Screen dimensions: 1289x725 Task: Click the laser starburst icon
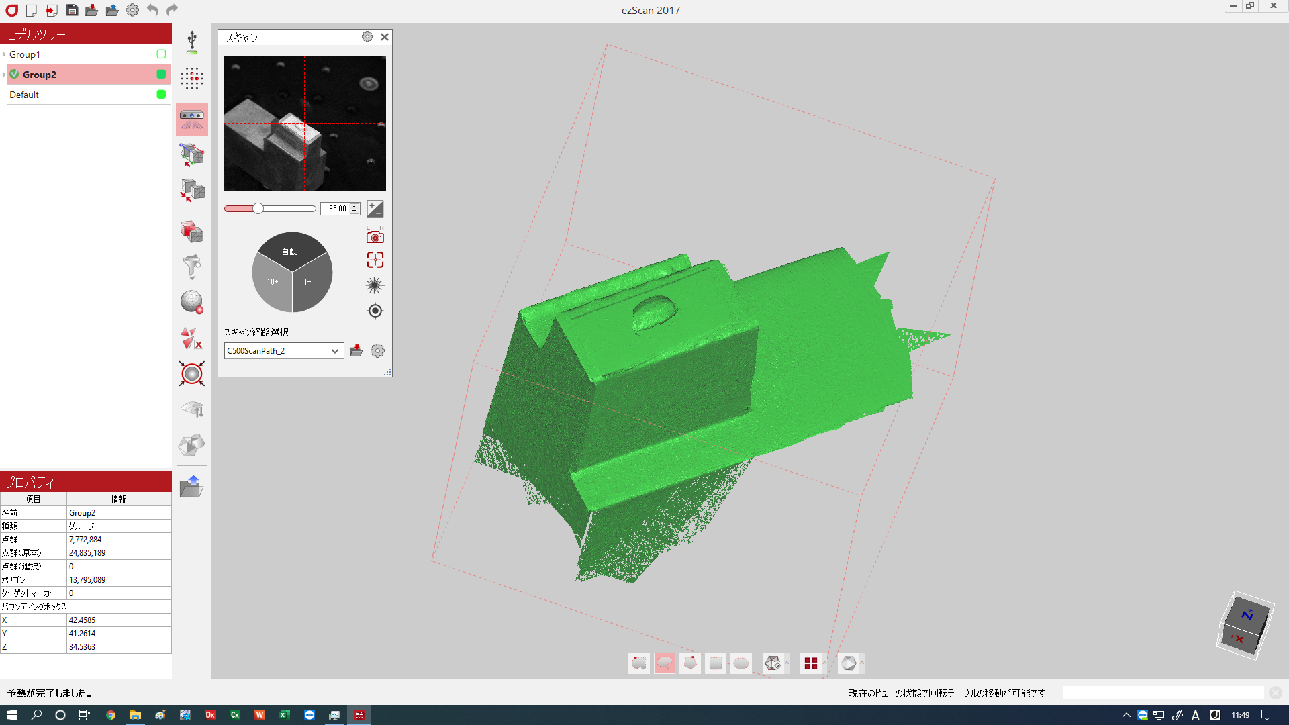[x=375, y=285]
